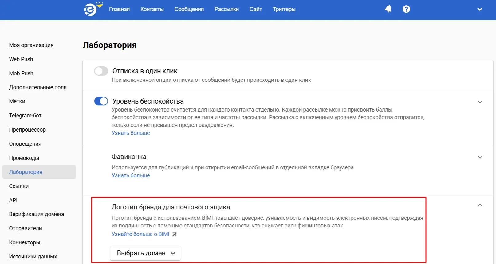Follow Узнать больше link under annoyance level

[x=131, y=133]
